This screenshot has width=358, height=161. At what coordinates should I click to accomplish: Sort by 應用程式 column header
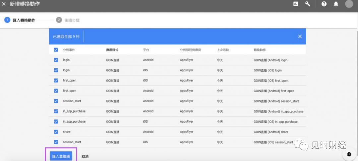[112, 50]
